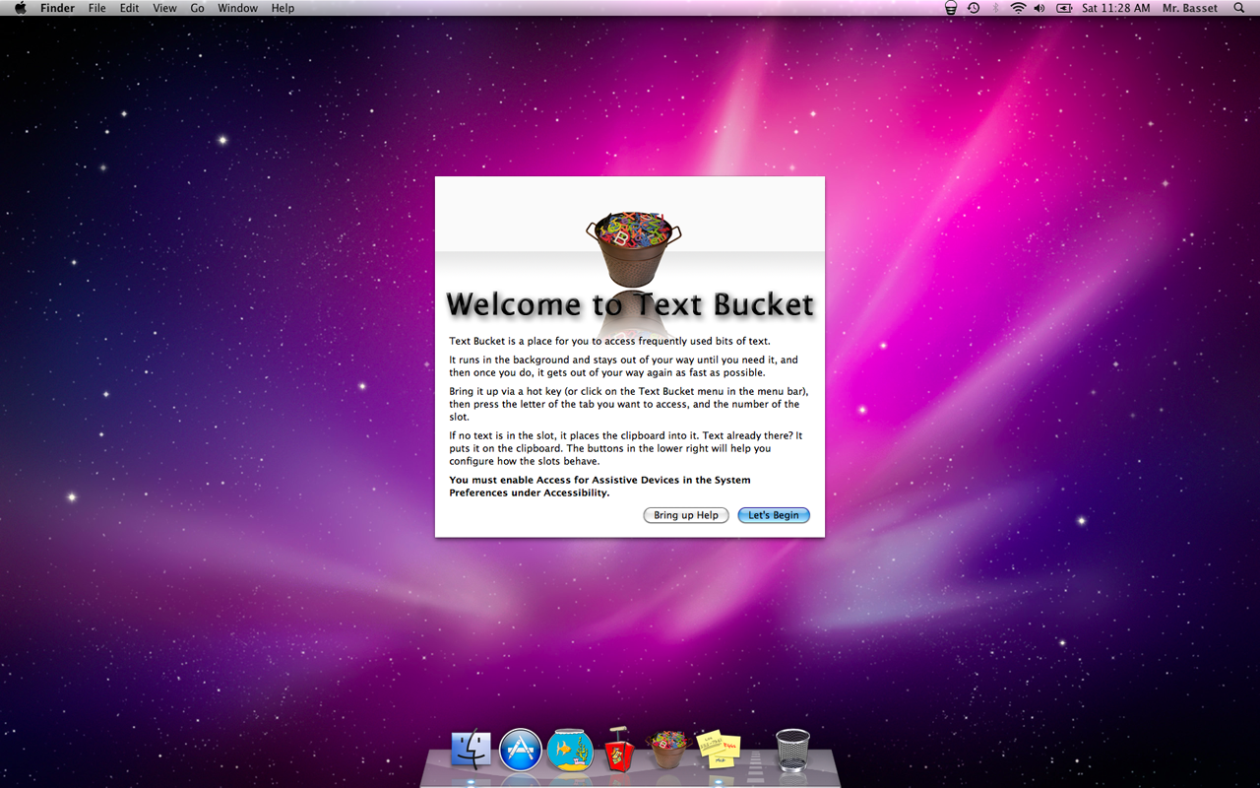Open the Mr. Basset user menu
This screenshot has width=1260, height=788.
(x=1190, y=8)
